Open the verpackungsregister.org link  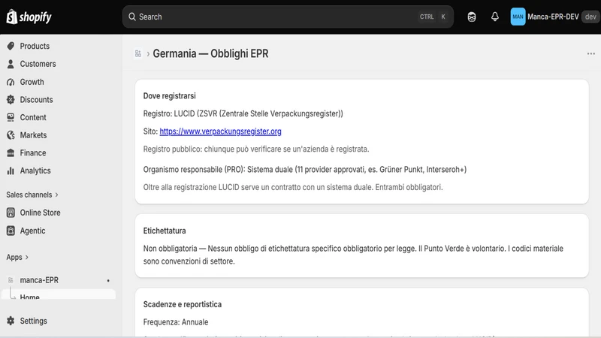(220, 131)
